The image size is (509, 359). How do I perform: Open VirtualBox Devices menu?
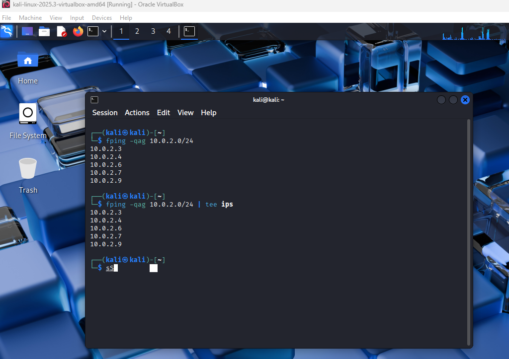pyautogui.click(x=102, y=17)
